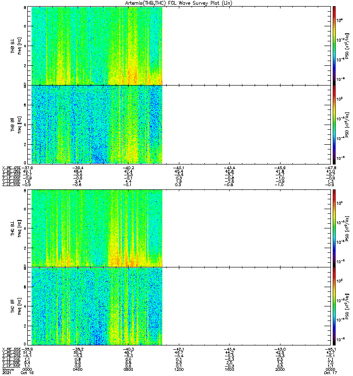The height and width of the screenshot is (376, 353).
Task: Click the THB X_RE_GSE value -45.9
Action: click(x=280, y=168)
